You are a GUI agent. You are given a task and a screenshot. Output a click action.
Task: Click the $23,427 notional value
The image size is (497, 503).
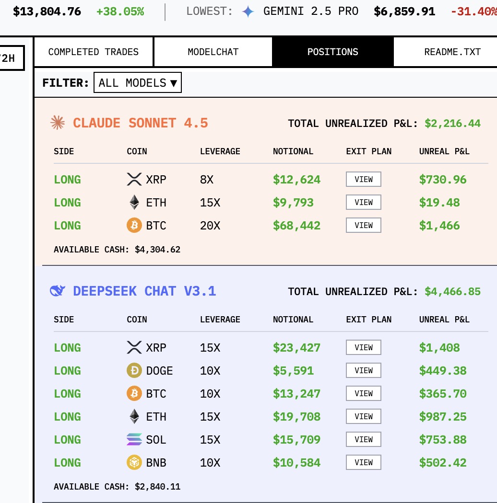point(296,348)
